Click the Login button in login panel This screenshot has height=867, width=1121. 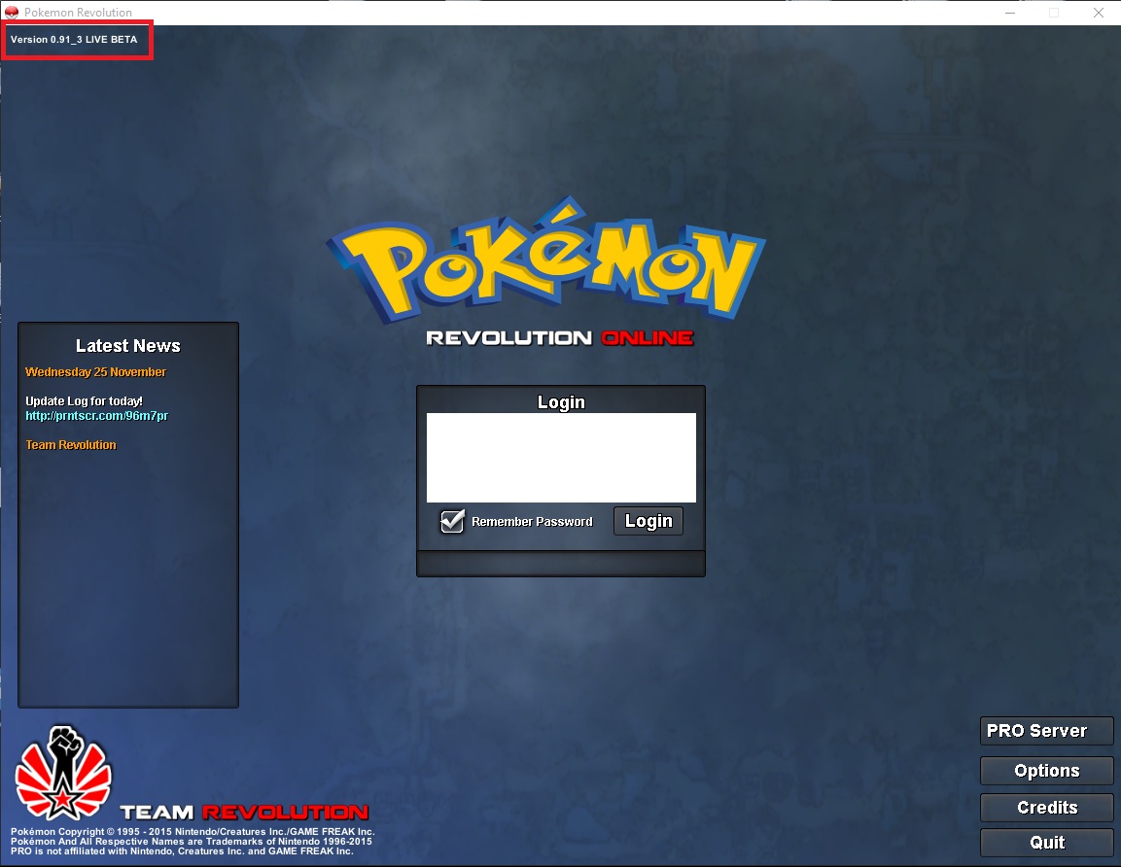[x=648, y=521]
